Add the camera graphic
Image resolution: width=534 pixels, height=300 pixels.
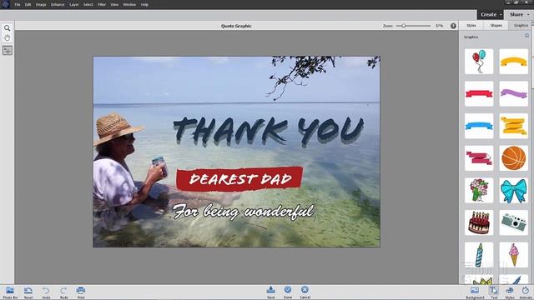tap(514, 222)
